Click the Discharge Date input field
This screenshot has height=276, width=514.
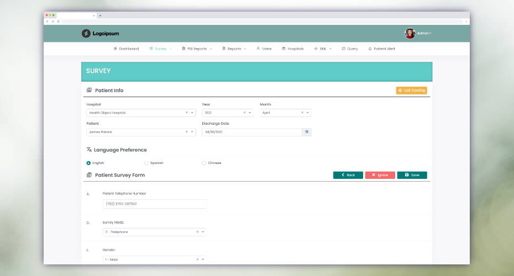click(x=252, y=132)
